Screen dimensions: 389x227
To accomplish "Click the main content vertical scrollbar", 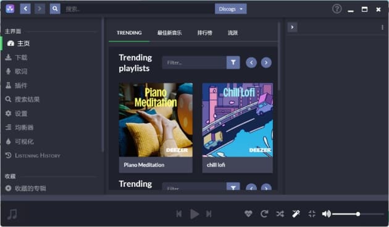I will click(279, 56).
